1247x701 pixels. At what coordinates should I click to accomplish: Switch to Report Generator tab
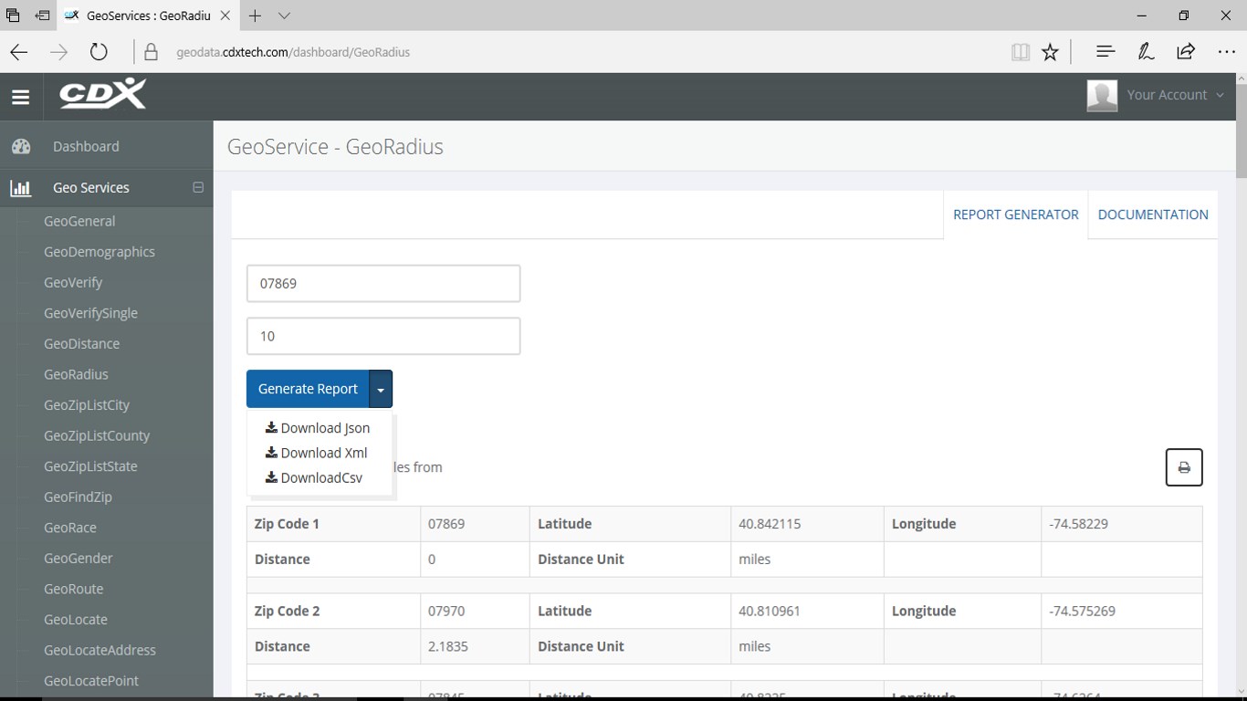(1016, 214)
